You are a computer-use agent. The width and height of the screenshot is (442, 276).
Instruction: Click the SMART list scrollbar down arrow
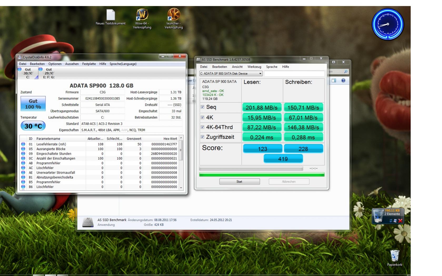[x=181, y=188]
